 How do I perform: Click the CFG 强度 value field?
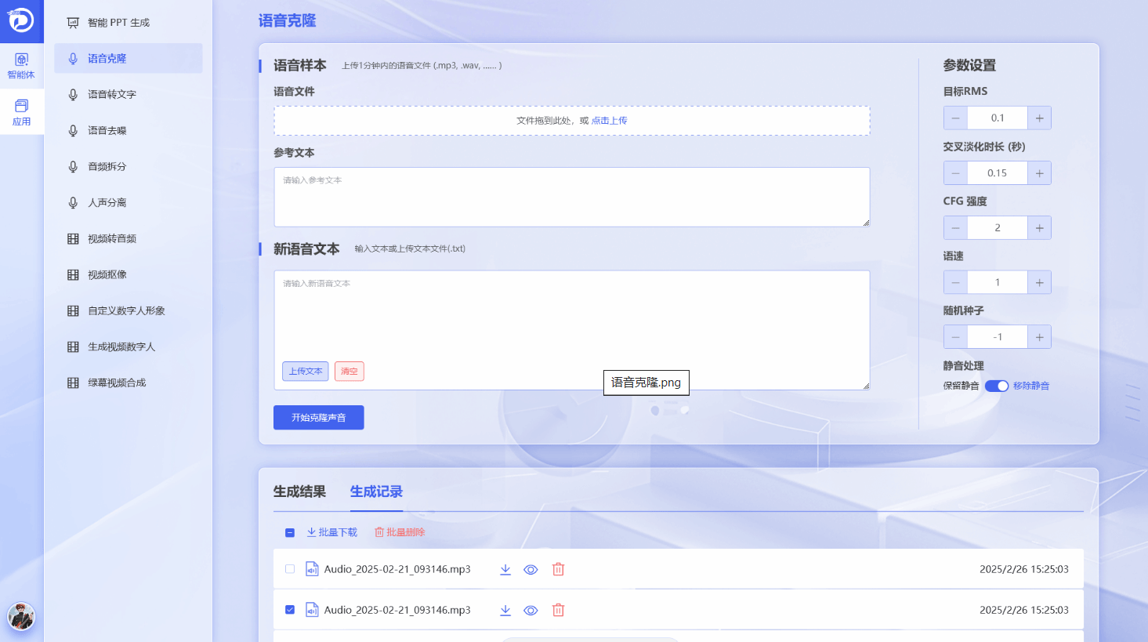(998, 228)
